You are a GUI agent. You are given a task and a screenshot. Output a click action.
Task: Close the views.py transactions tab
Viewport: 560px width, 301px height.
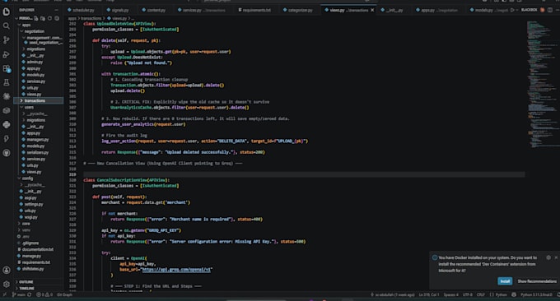pyautogui.click(x=372, y=11)
